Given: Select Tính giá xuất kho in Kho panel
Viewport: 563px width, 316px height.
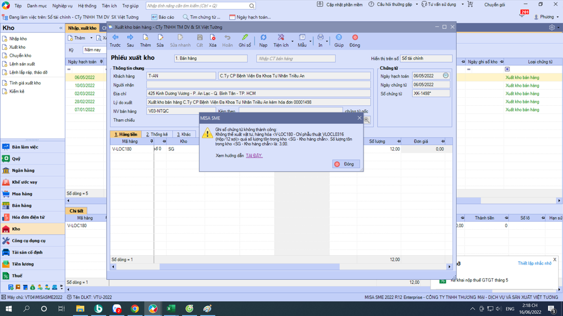Looking at the screenshot, I should click(x=25, y=83).
